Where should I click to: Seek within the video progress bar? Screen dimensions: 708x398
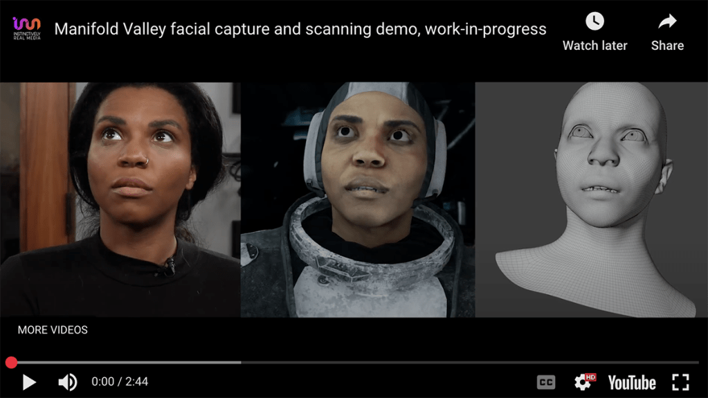[x=354, y=362]
